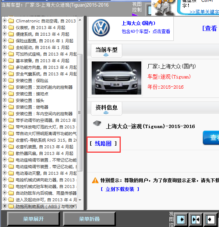219x227 pixels.
Task: Open the 上海大众 (国内) brand link
Action: tap(138, 23)
